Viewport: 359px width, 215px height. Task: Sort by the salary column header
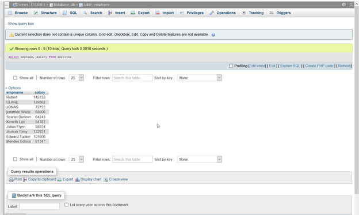[x=40, y=92]
